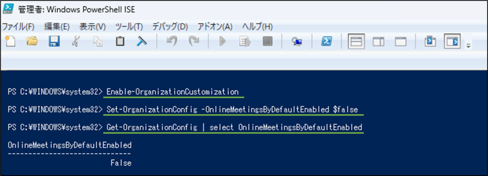Open the 編集(E) menu
This screenshot has height=176, width=488.
click(57, 27)
